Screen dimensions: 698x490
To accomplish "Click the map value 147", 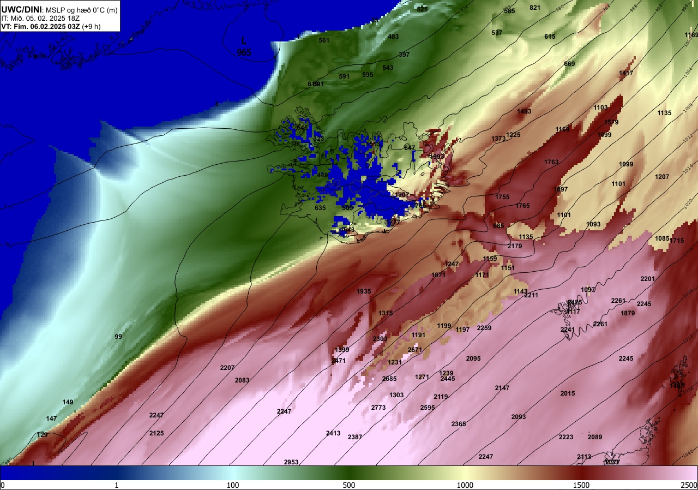I will click(51, 419).
